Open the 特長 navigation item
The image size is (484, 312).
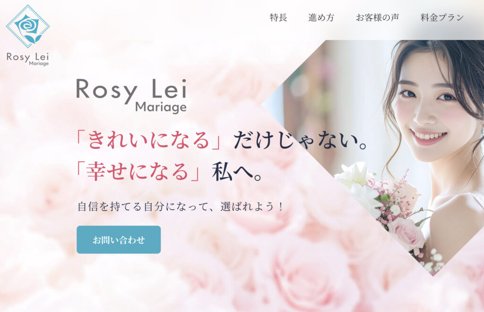click(x=278, y=17)
